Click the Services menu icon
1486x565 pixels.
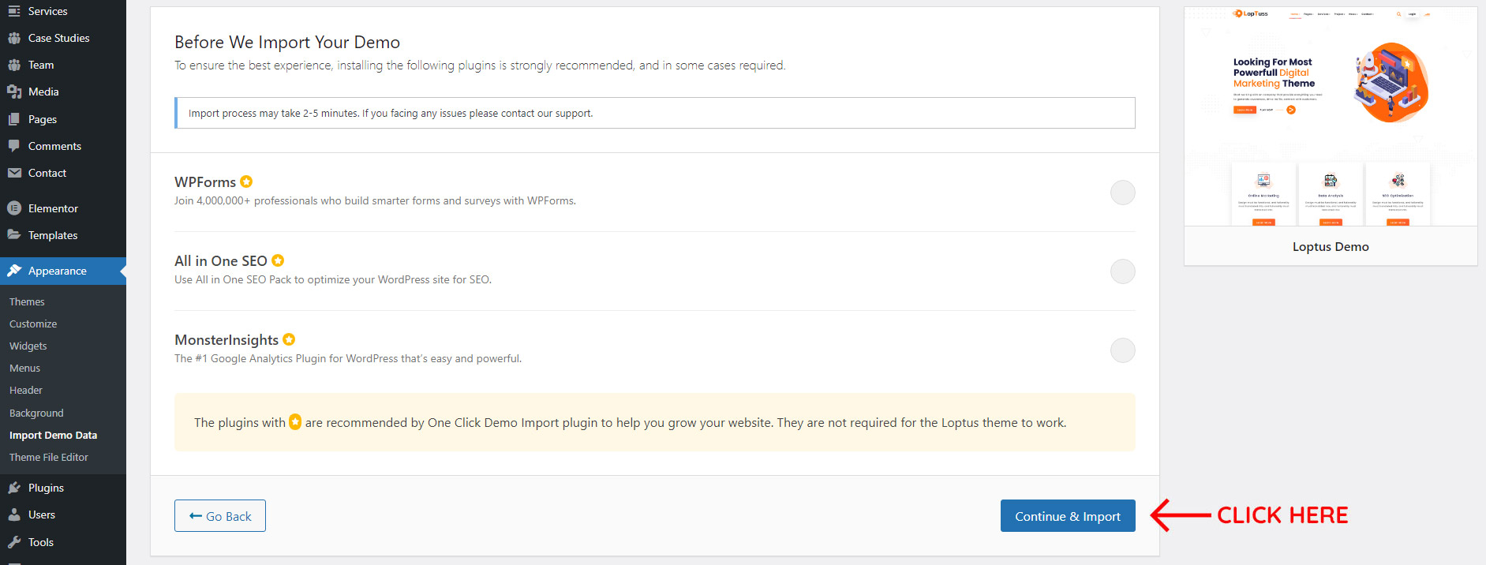[14, 11]
